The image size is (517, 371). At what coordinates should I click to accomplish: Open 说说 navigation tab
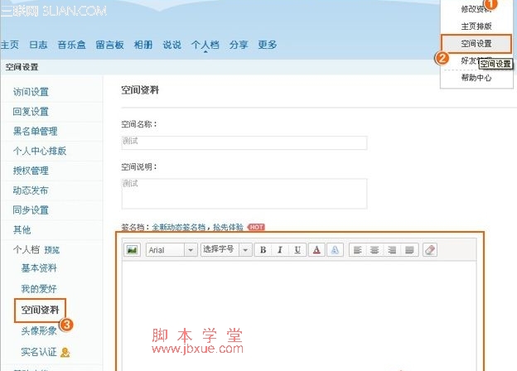(172, 45)
